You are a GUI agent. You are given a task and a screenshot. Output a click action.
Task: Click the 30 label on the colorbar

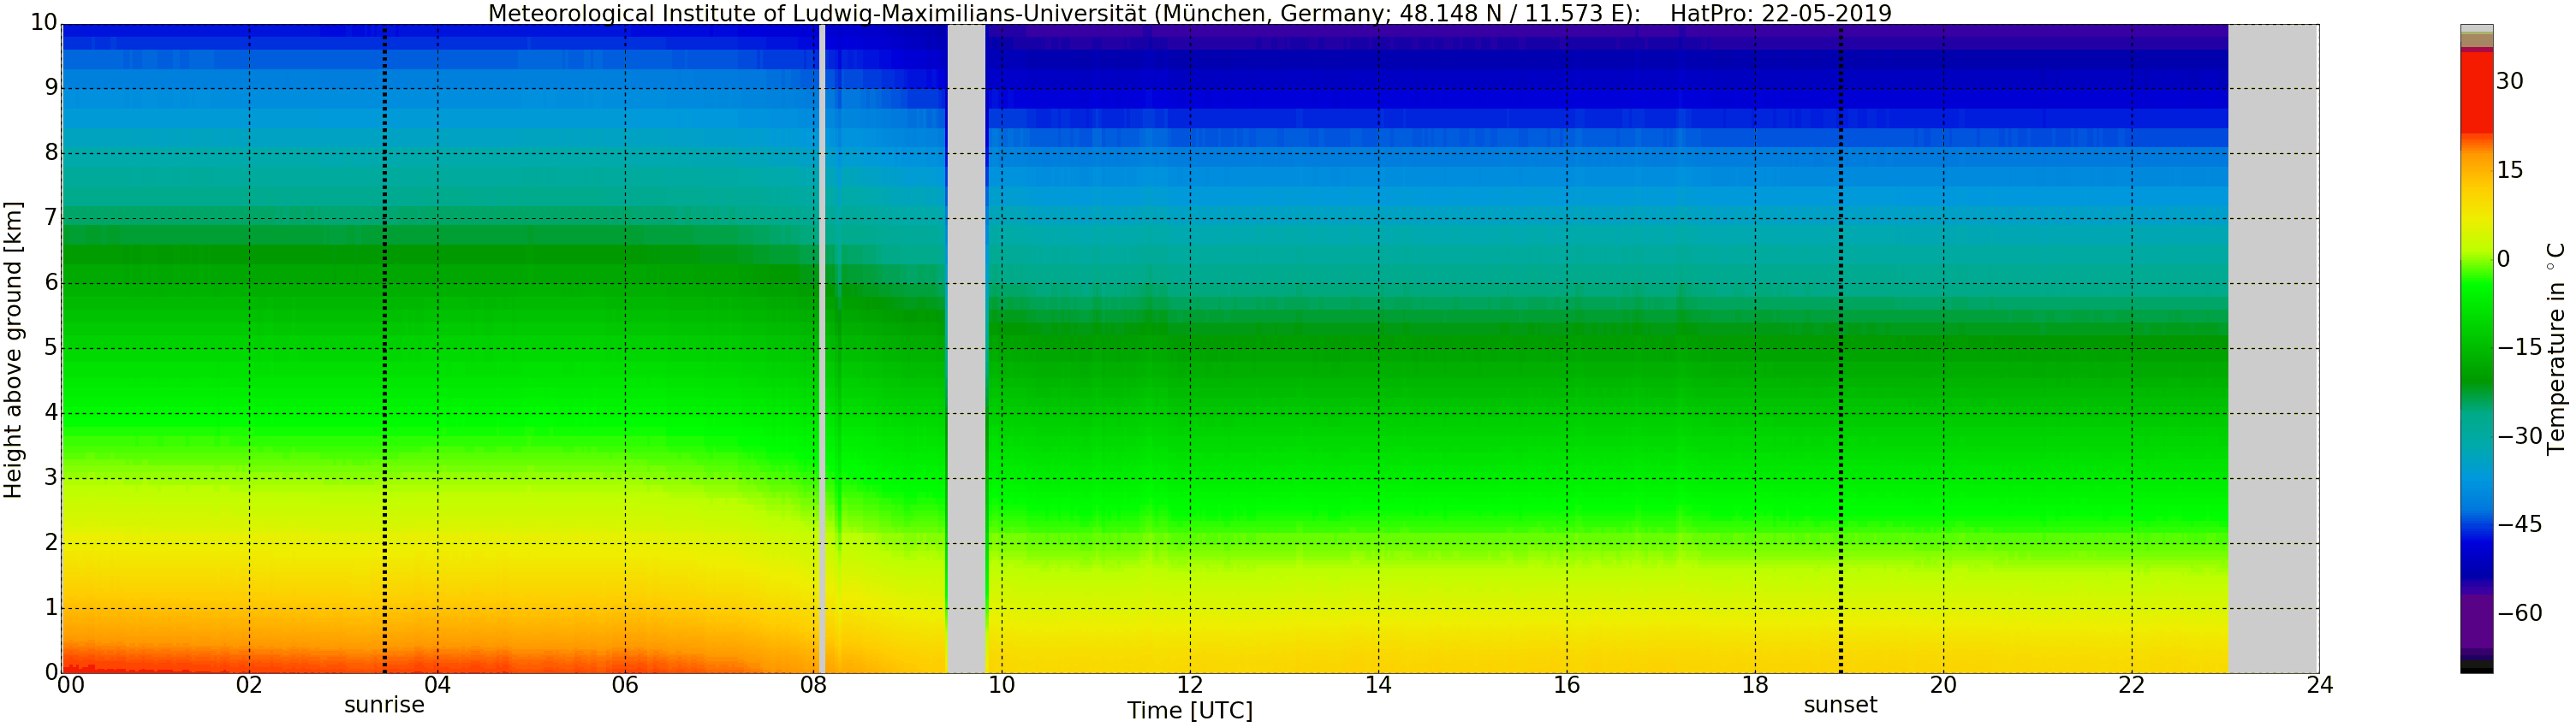click(x=2510, y=81)
